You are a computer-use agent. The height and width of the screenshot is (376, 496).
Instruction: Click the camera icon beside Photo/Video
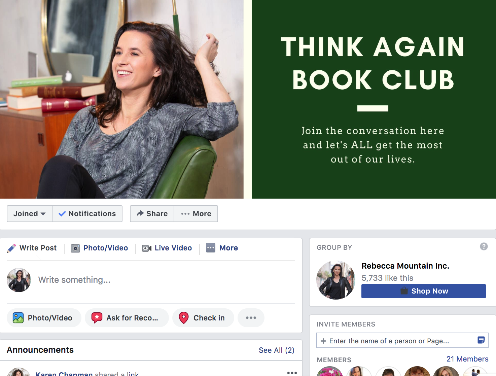tap(75, 248)
